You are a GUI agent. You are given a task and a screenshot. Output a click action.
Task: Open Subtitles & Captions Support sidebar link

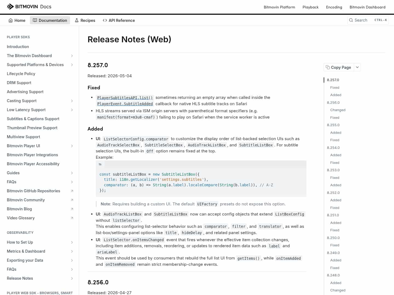[33, 119]
